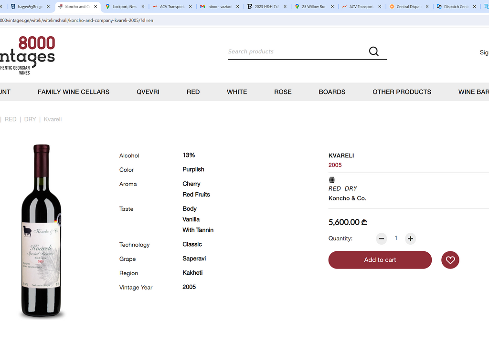The image size is (489, 352).
Task: Close the Koncho and Co tab
Action: (96, 7)
